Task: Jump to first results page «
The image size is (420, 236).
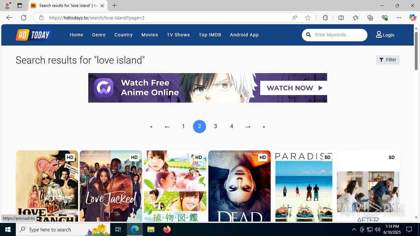Action: tap(151, 127)
